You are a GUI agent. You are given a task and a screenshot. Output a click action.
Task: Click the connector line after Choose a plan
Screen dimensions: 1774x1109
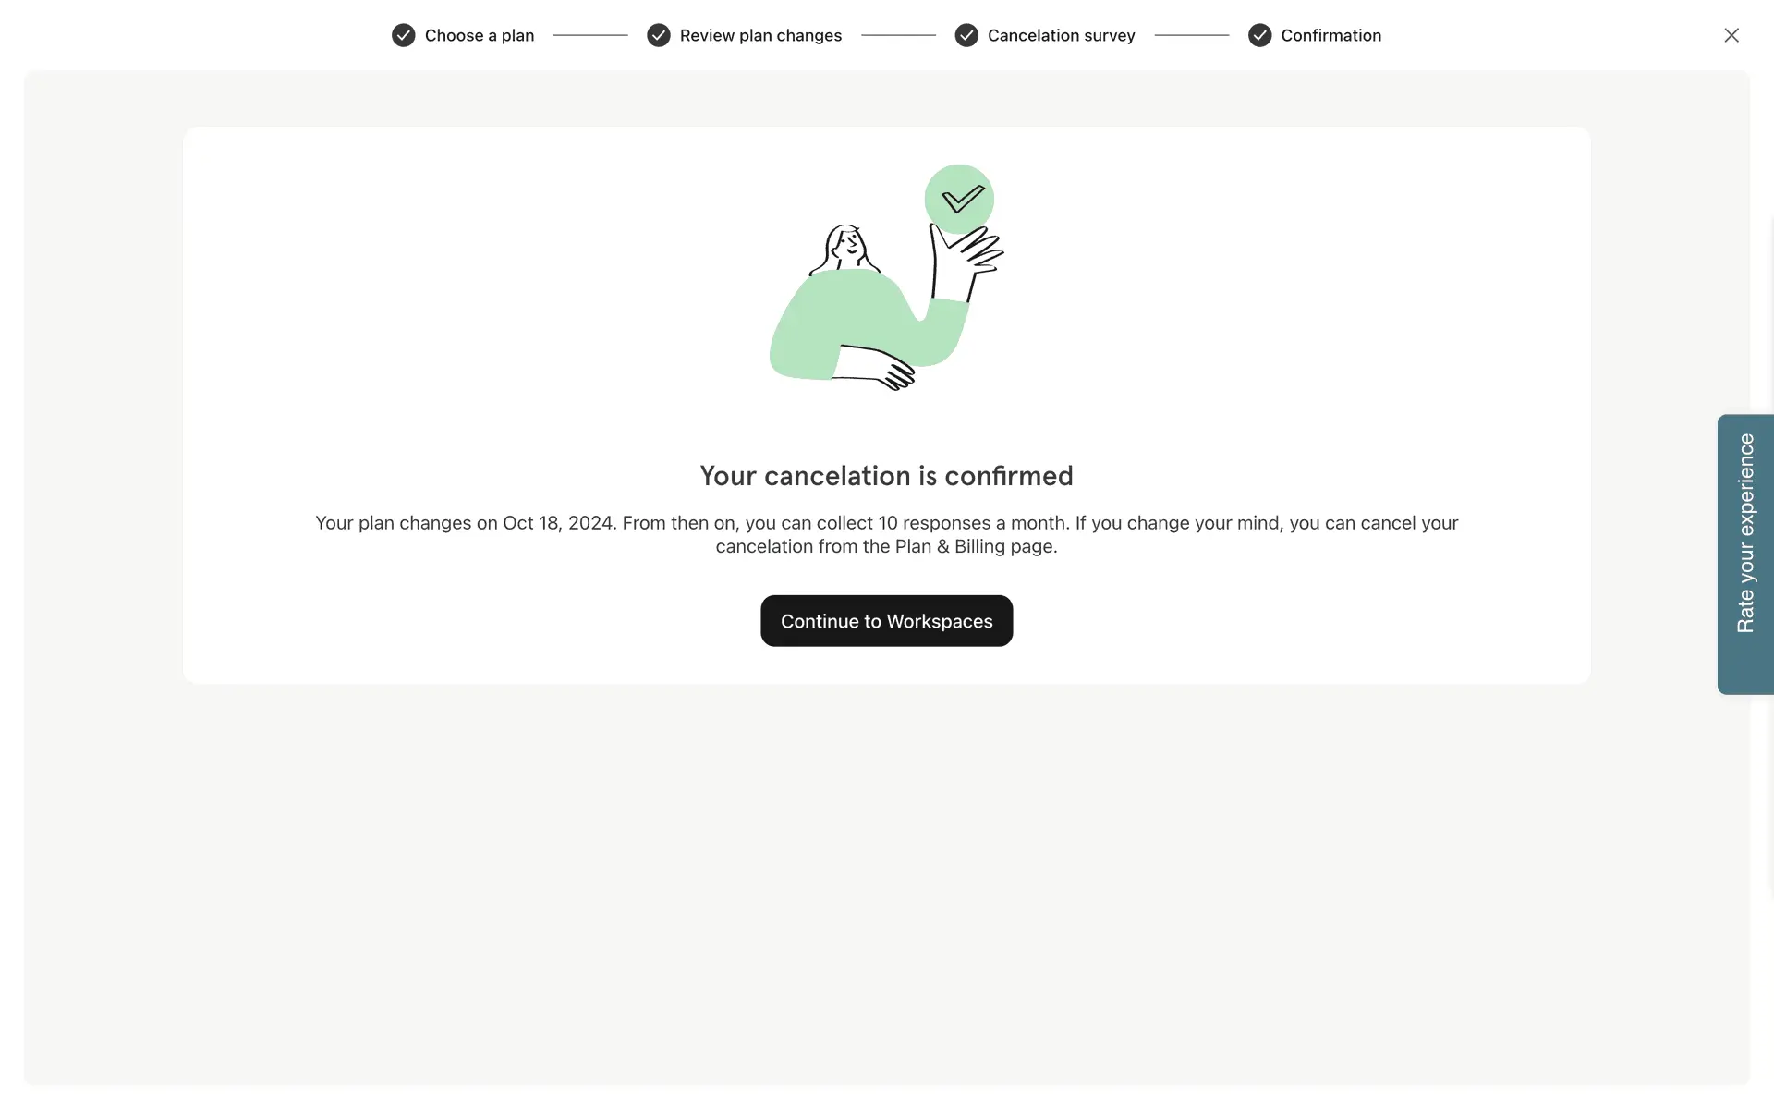pos(590,35)
